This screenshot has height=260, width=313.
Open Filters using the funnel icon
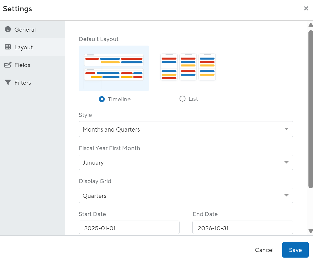[8, 82]
